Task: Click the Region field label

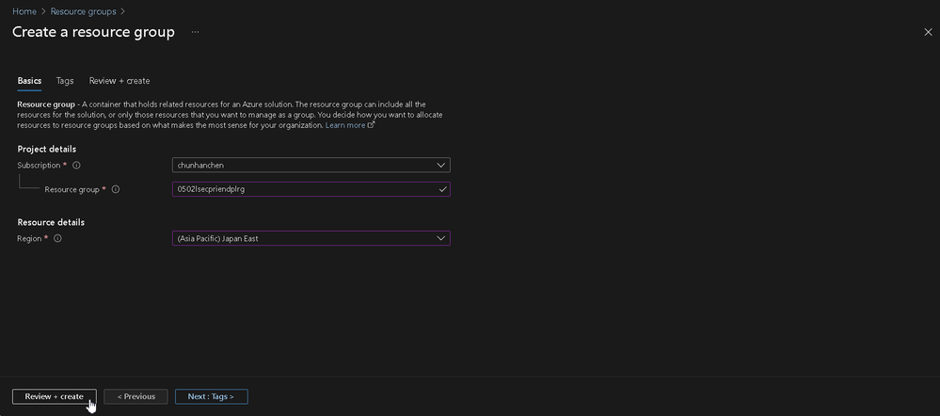Action: (29, 238)
